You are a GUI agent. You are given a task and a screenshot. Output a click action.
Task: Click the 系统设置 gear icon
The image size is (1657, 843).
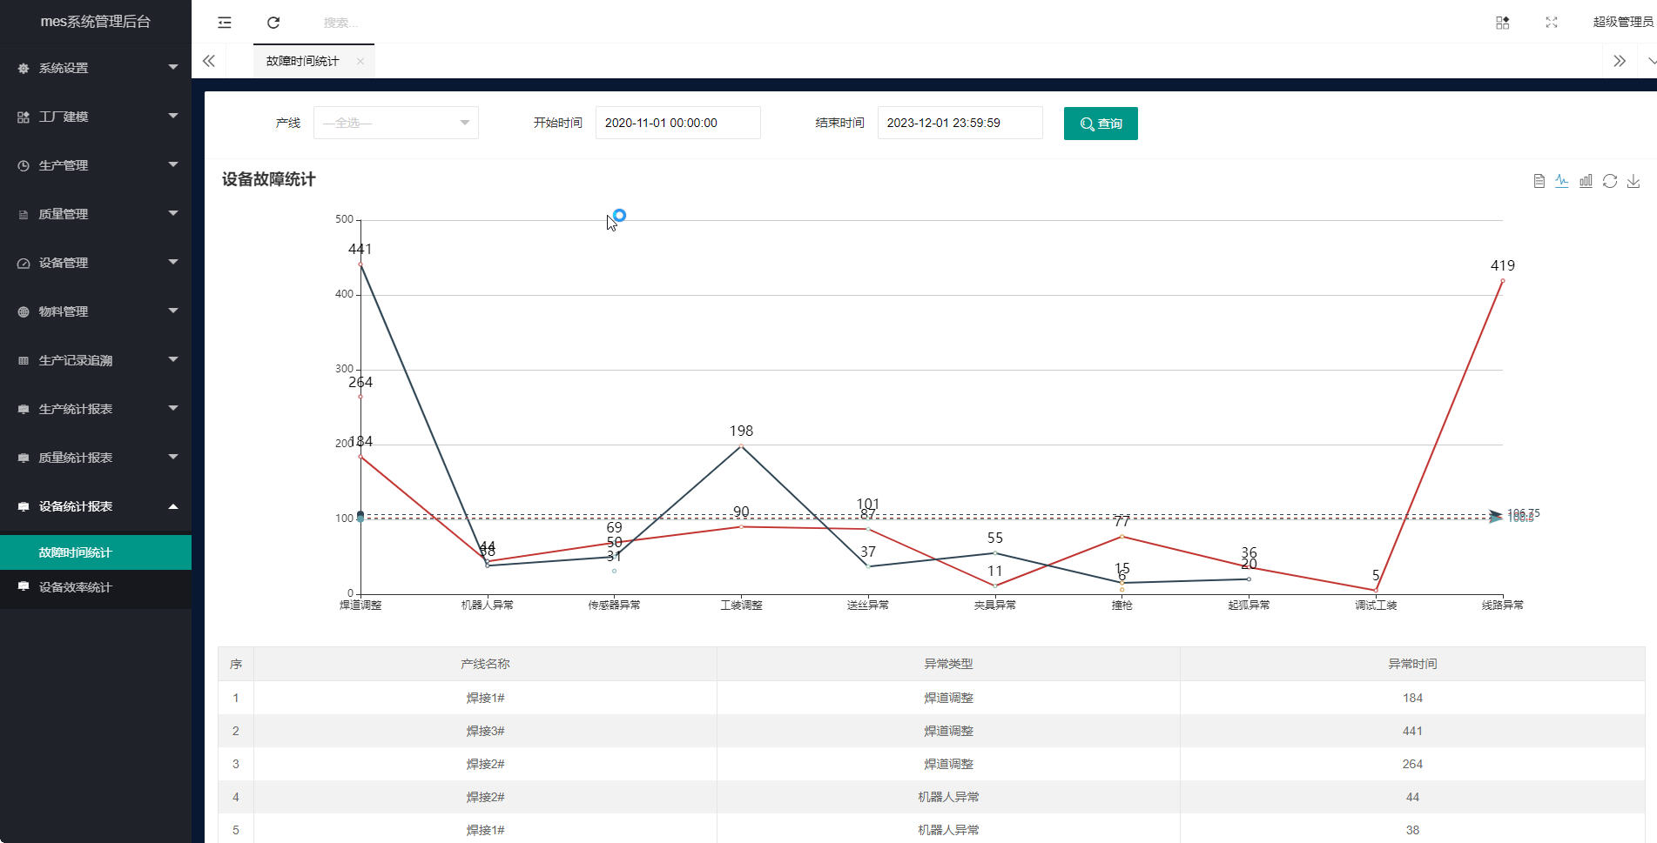pos(24,68)
